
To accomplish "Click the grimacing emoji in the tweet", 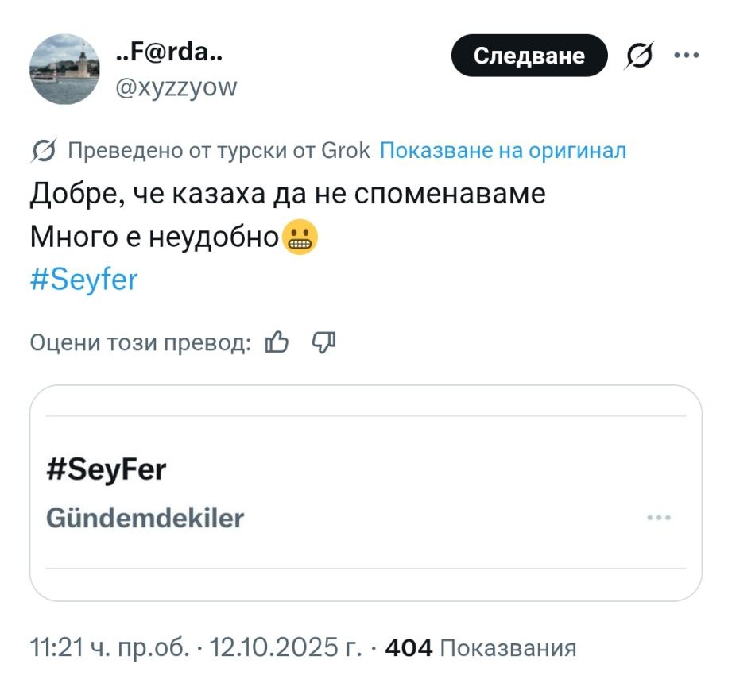I will click(300, 237).
